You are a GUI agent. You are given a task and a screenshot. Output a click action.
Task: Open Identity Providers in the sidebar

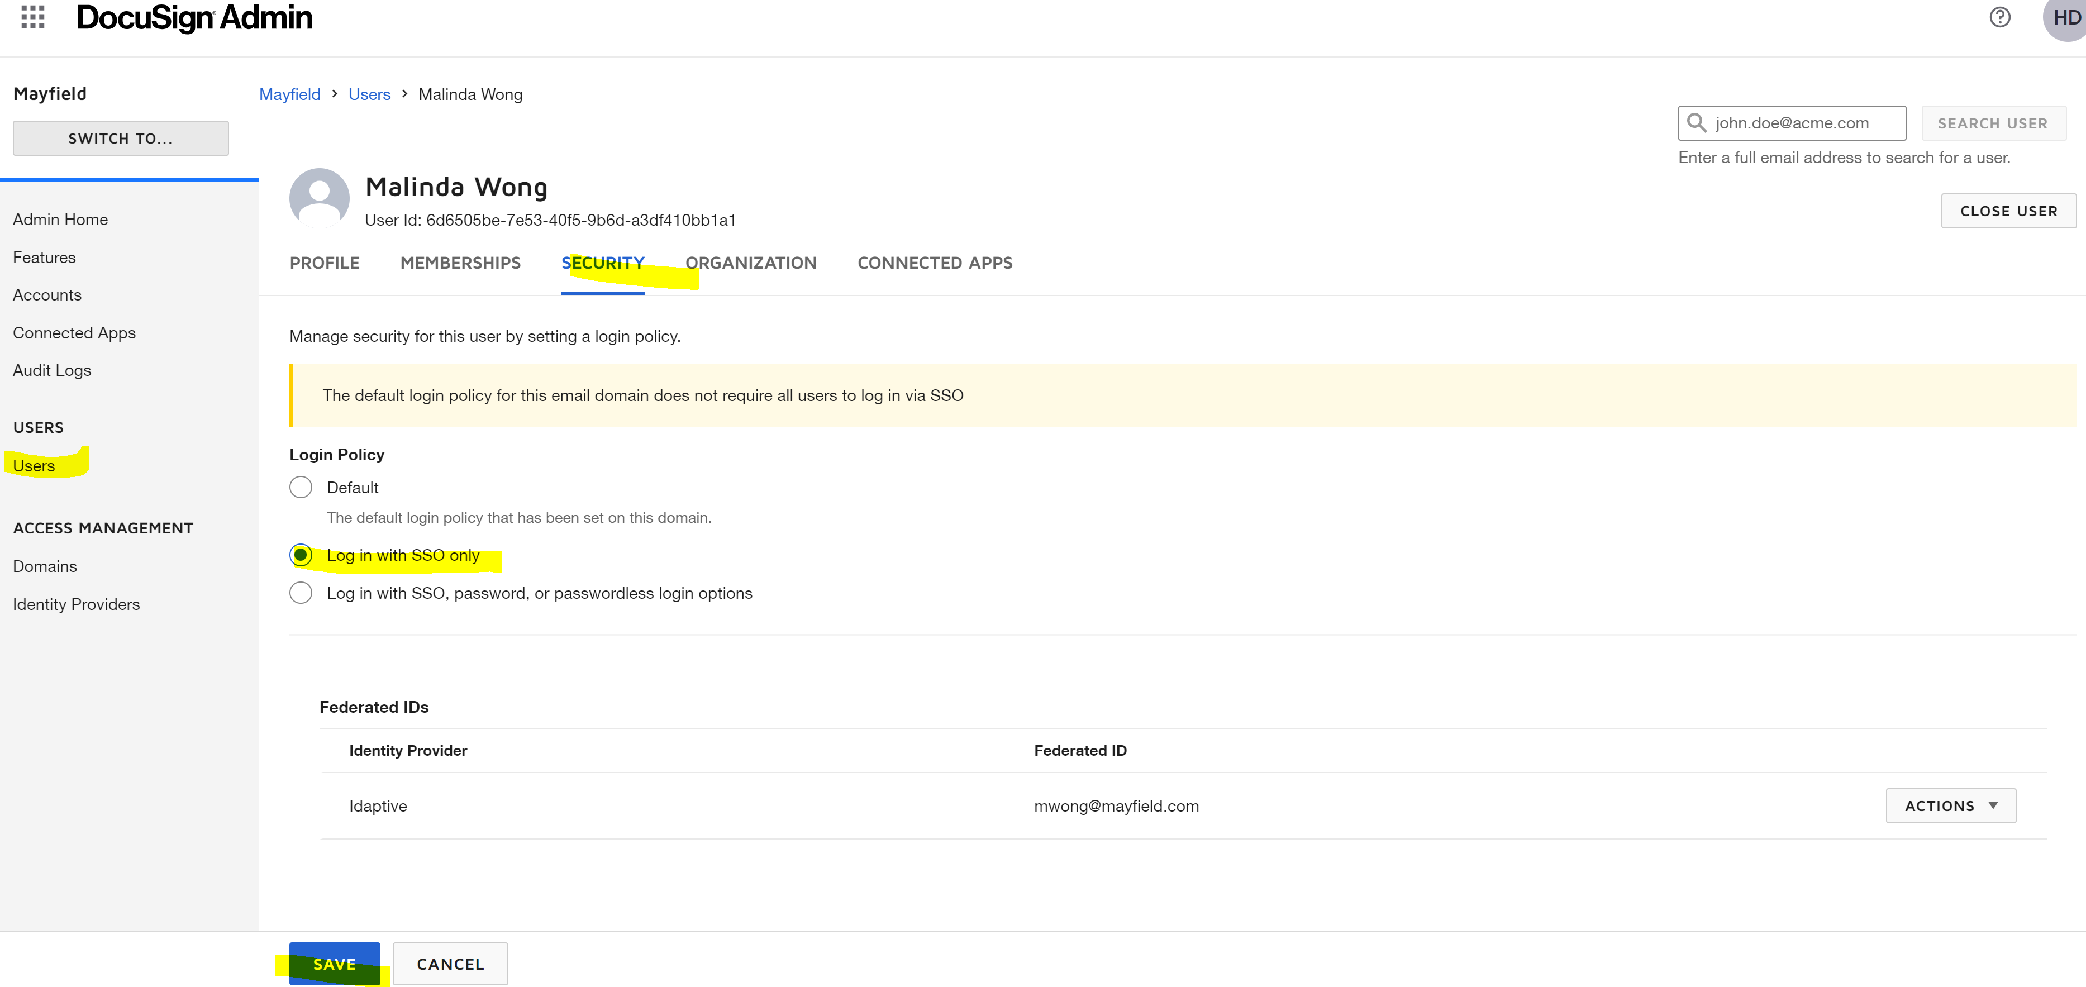(x=76, y=604)
